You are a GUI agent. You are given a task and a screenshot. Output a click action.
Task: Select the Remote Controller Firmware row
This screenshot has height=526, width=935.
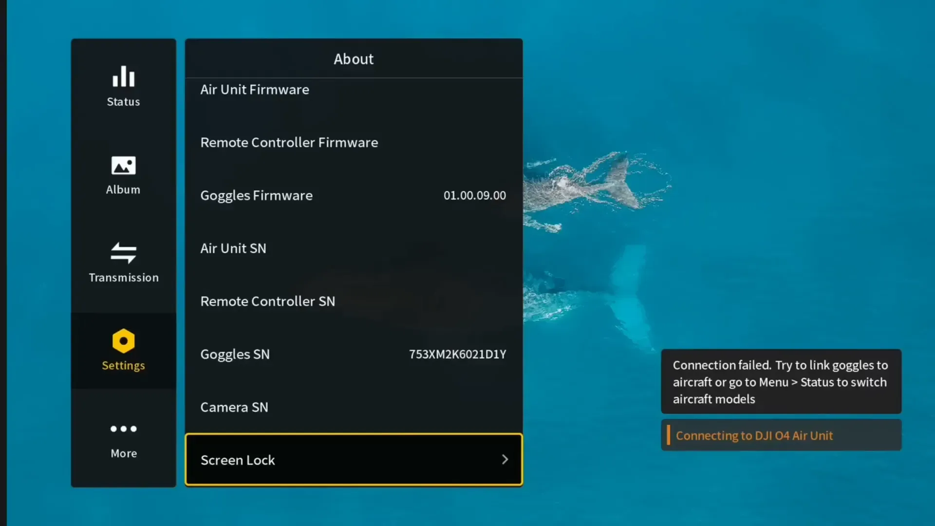tap(354, 142)
